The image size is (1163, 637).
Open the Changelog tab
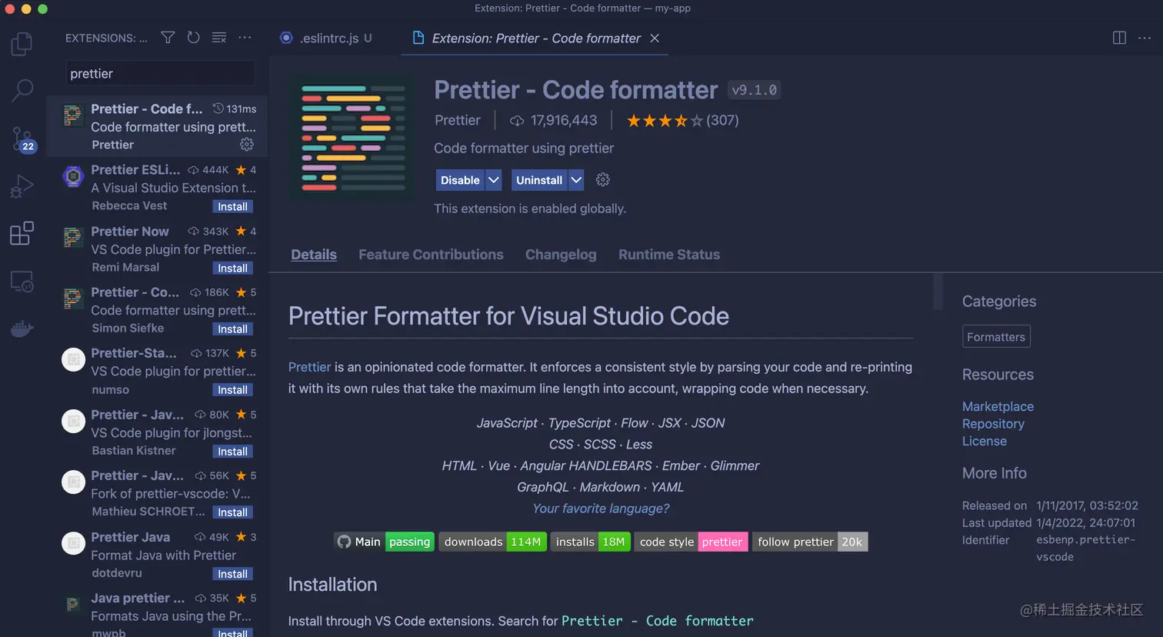point(561,255)
